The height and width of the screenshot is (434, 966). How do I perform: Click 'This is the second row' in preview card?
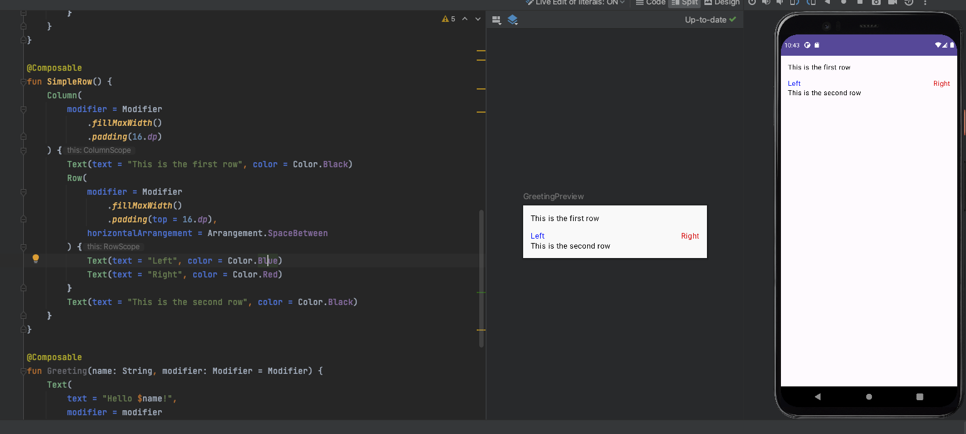[x=570, y=246]
